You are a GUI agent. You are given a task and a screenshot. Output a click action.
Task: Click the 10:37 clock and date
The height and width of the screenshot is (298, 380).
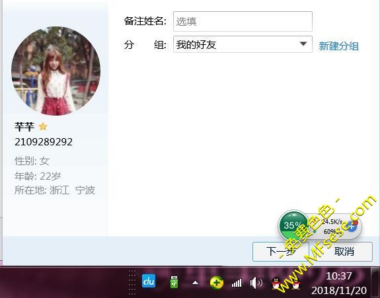click(339, 283)
